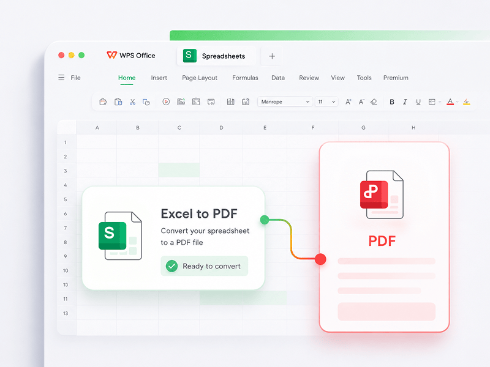
Task: Click the green maximize window button
Action: click(81, 55)
